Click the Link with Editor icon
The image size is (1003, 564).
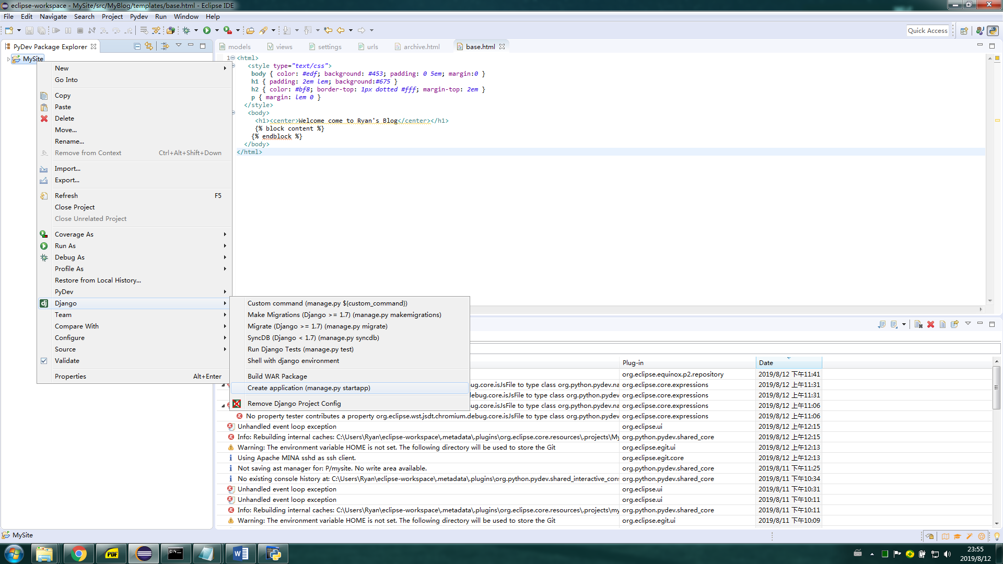(x=149, y=46)
